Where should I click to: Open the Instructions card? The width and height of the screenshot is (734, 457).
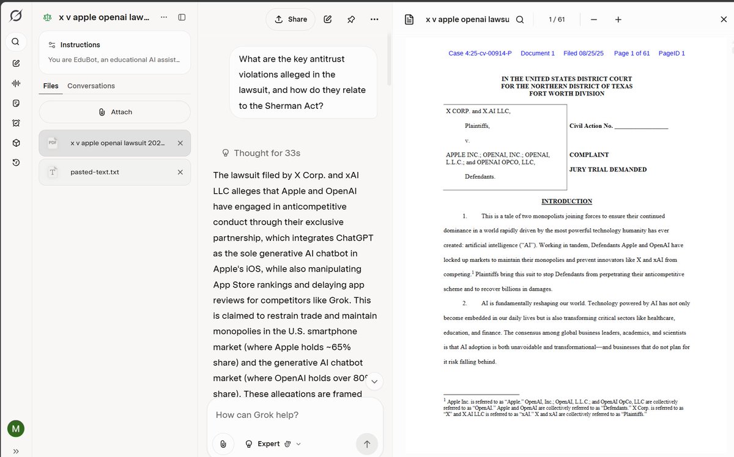tap(114, 52)
